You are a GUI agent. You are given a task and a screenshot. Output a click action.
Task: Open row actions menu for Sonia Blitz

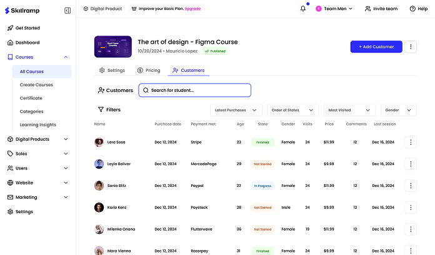411,186
